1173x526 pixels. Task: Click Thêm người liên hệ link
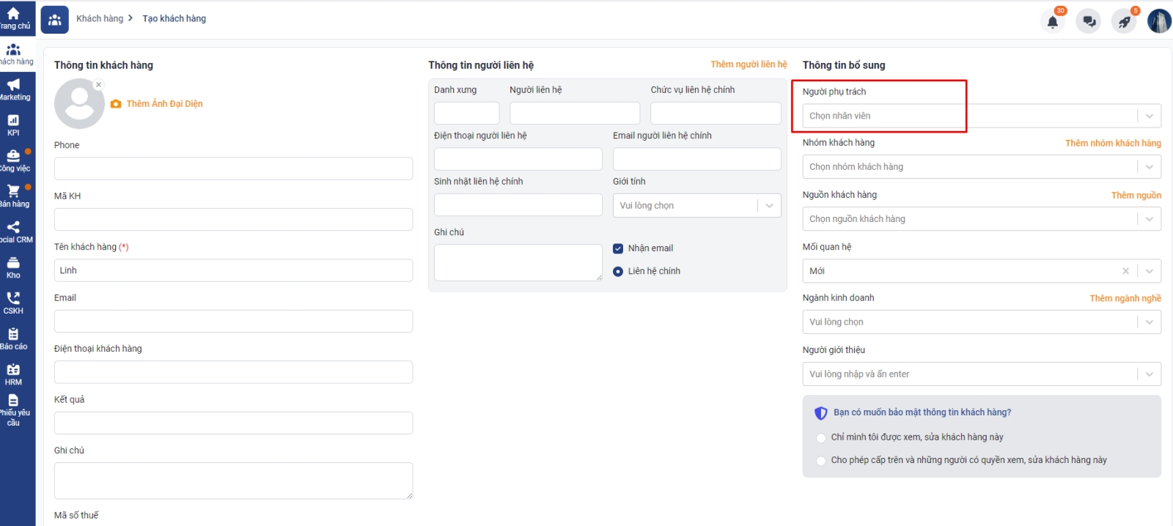pos(749,64)
